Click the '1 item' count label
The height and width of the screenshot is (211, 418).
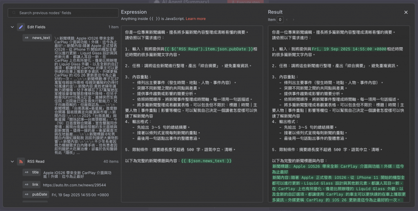(113, 27)
